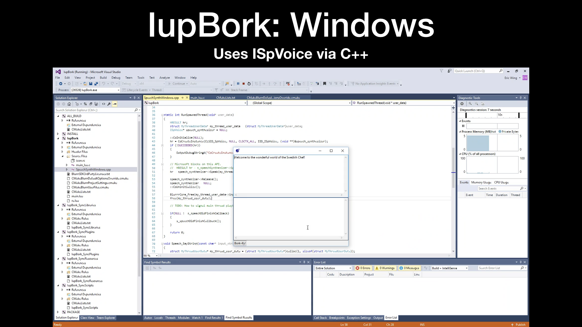Toggle the 0 Warnings filter

pyautogui.click(x=385, y=268)
